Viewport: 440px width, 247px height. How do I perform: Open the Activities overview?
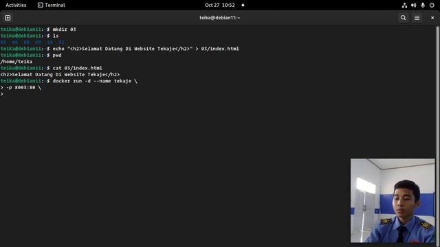pos(16,5)
